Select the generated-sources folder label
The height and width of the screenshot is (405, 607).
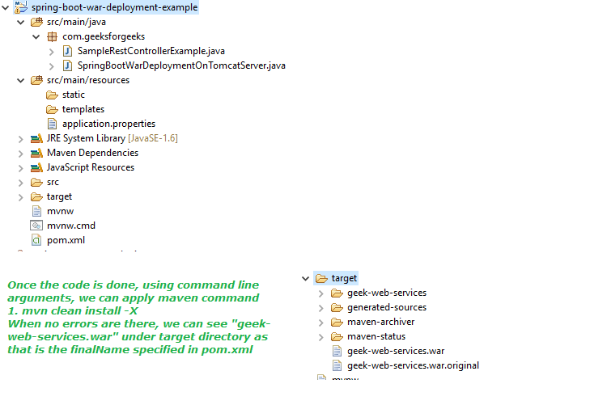click(387, 307)
